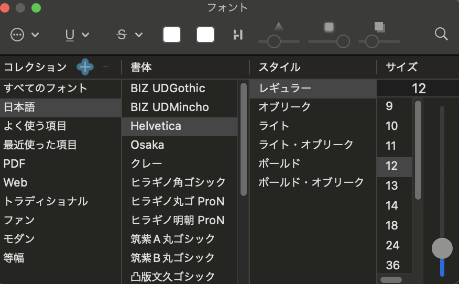Select the Web collection
Image resolution: width=459 pixels, height=284 pixels.
[x=61, y=182]
